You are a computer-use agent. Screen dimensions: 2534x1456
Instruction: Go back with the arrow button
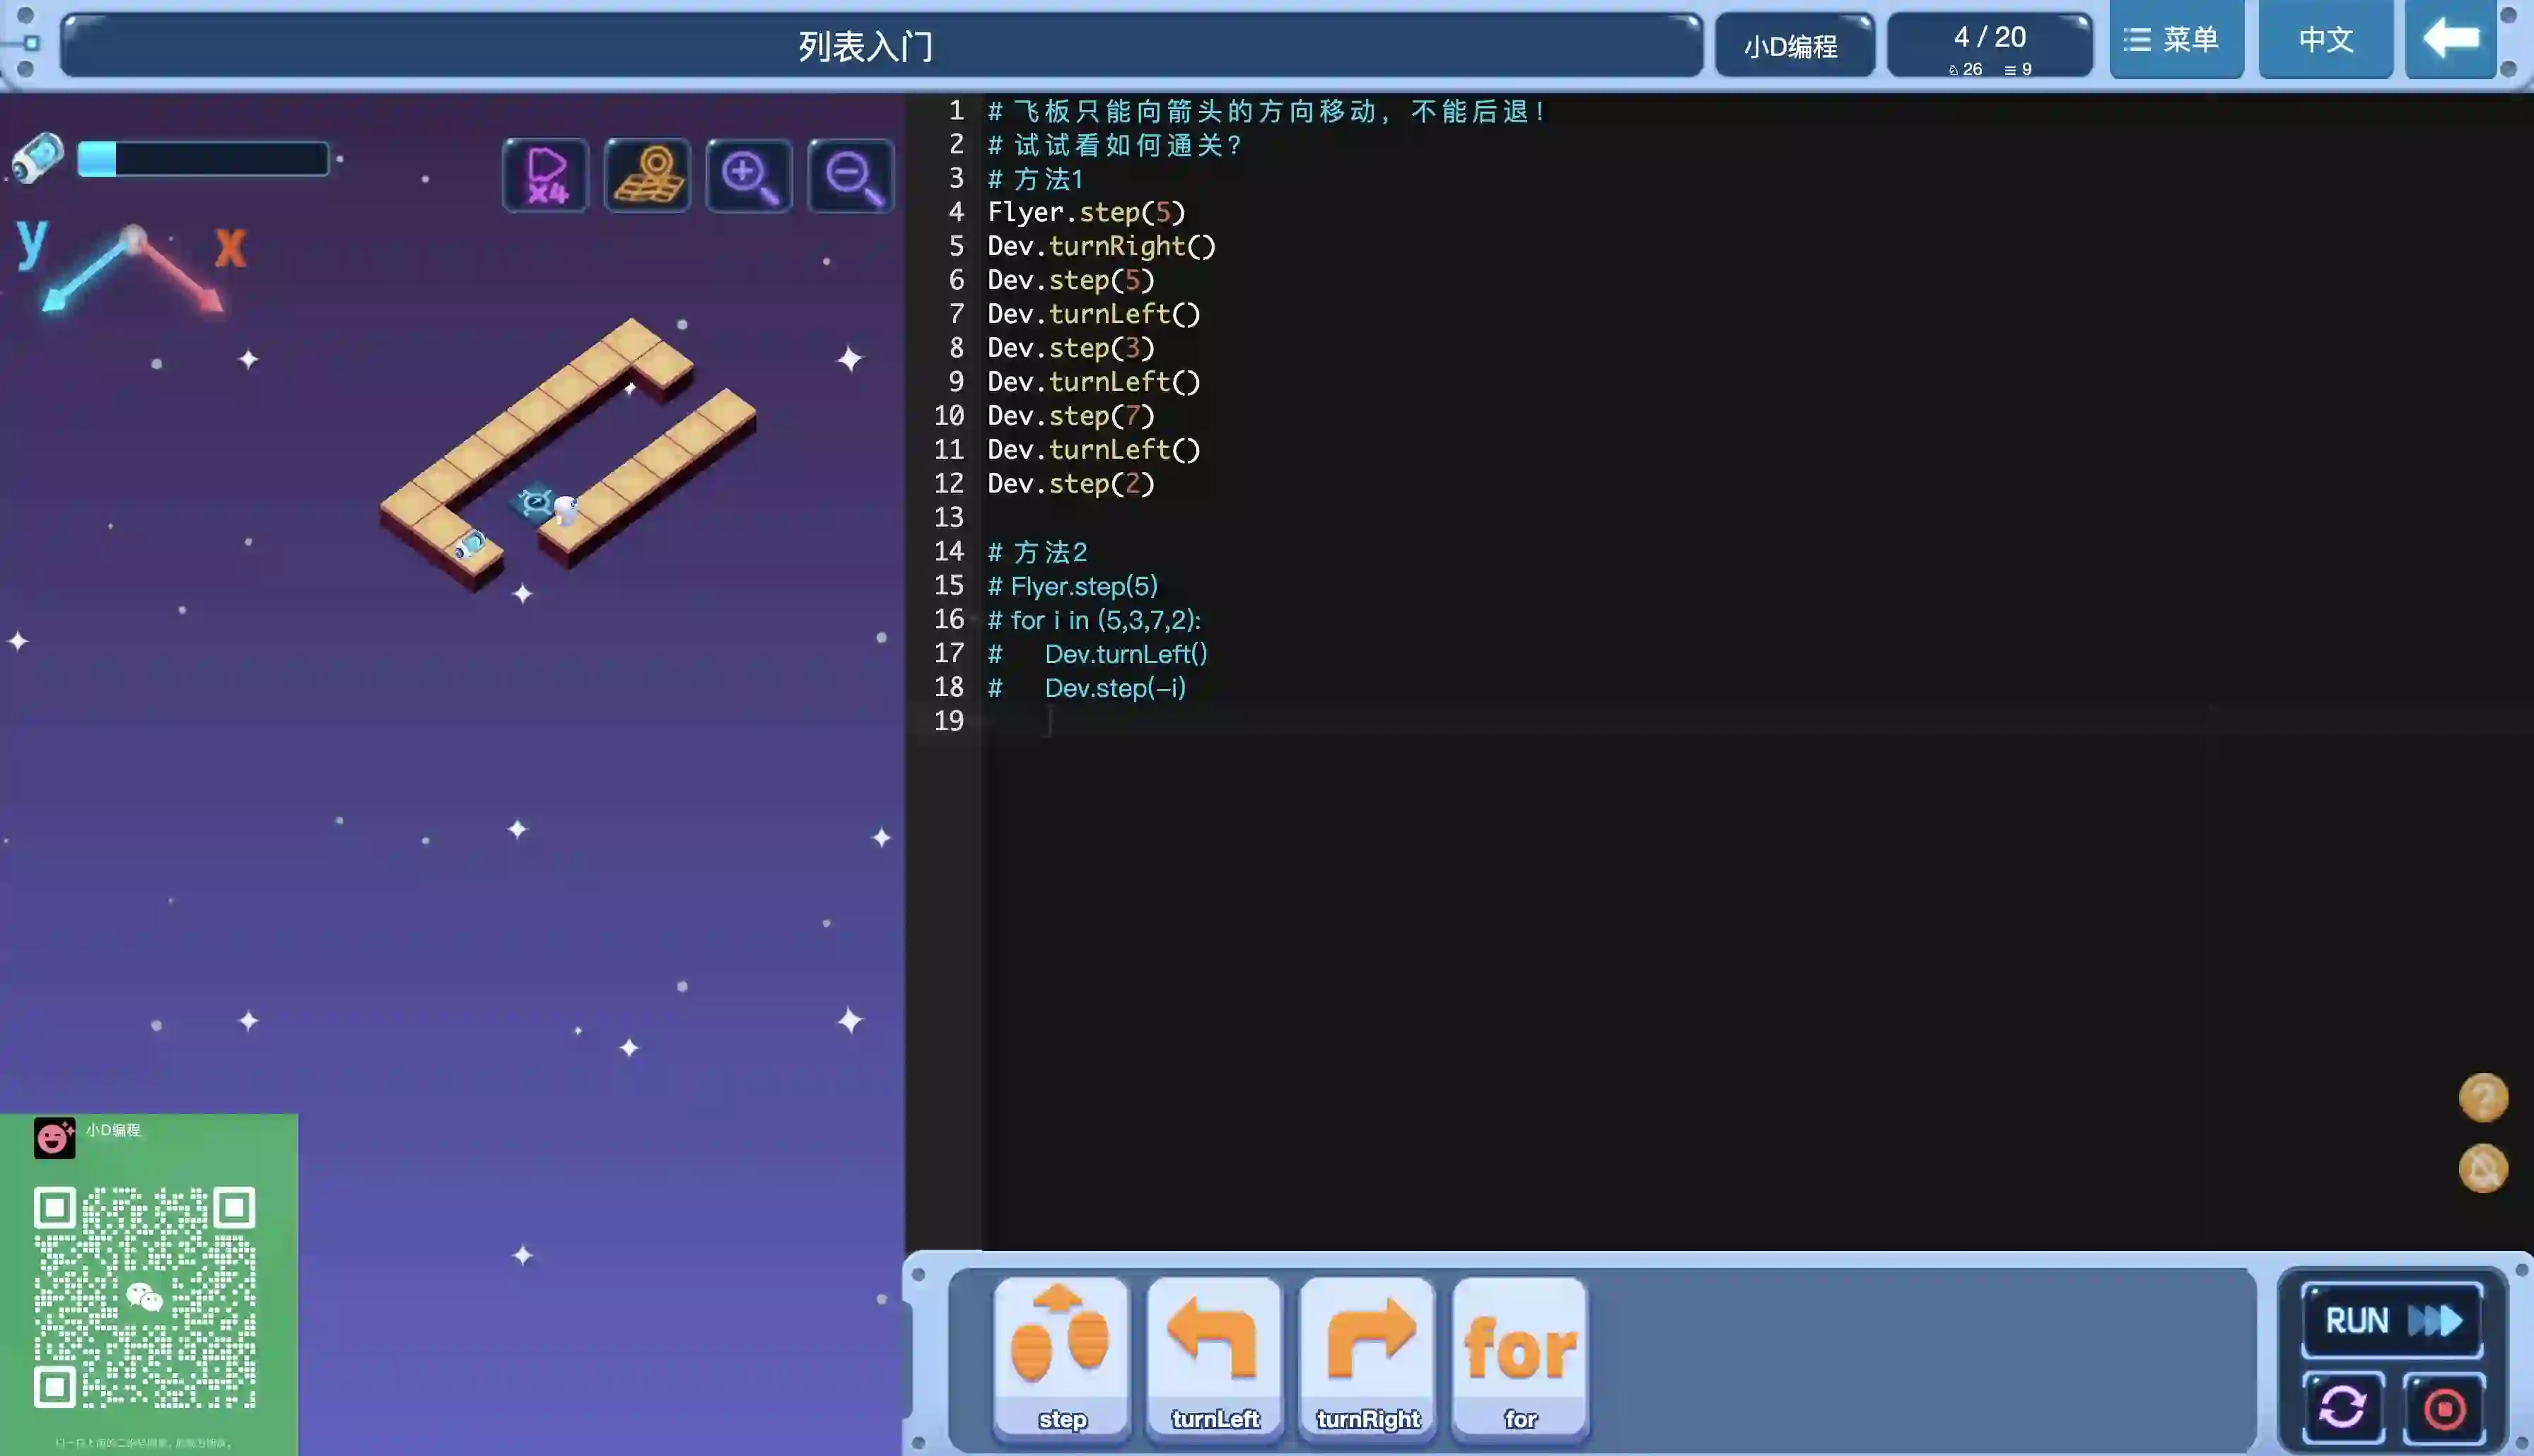click(x=2450, y=40)
